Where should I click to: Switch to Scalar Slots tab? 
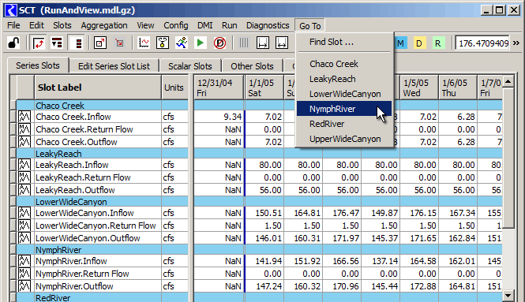point(189,66)
